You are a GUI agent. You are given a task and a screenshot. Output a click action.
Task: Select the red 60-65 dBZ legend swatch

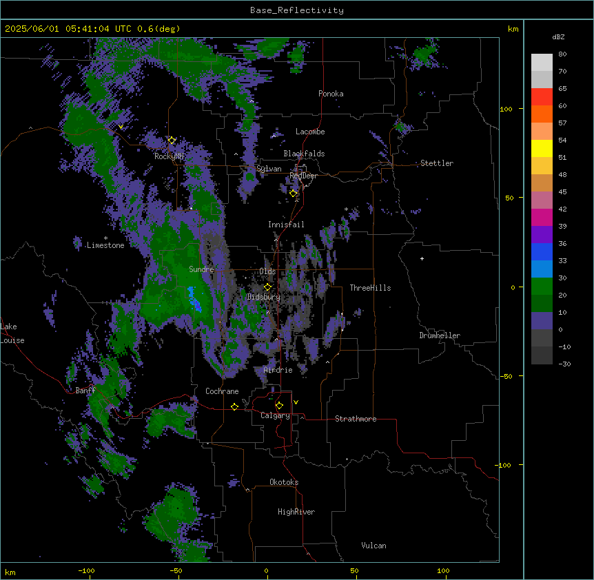542,97
